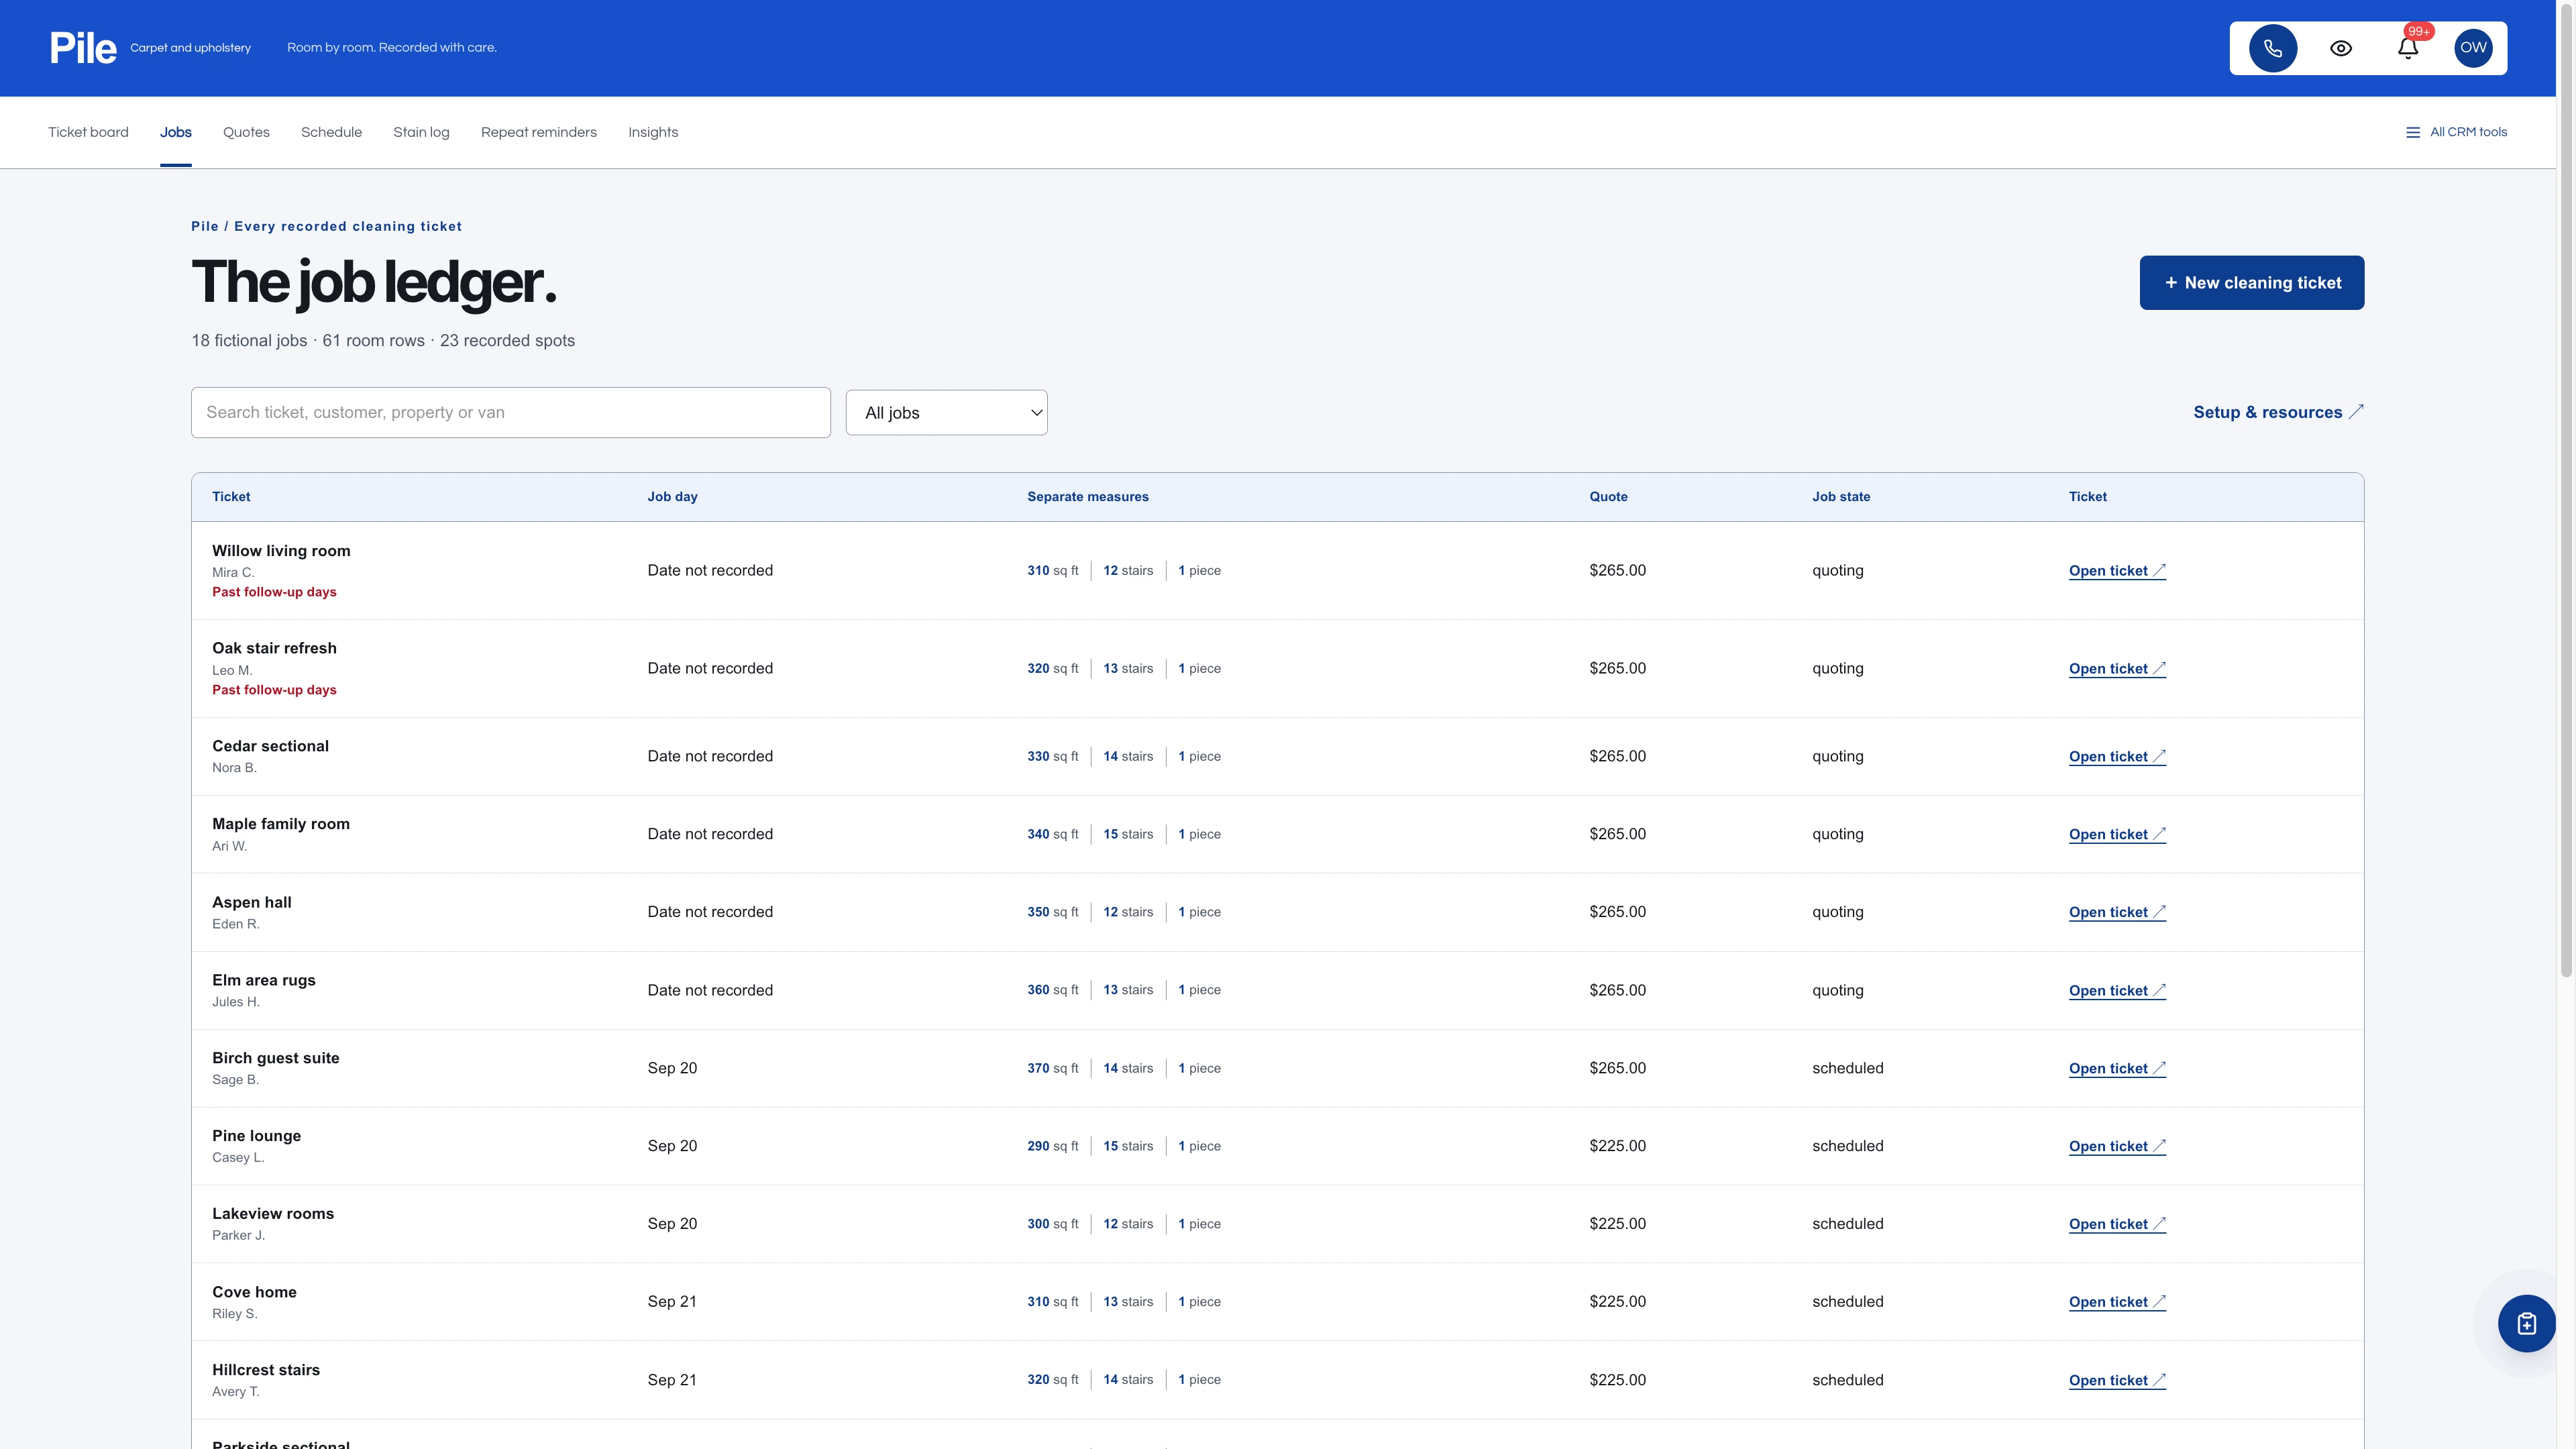Open ticket for Lakeview rooms
2576x1449 pixels.
[2117, 1224]
